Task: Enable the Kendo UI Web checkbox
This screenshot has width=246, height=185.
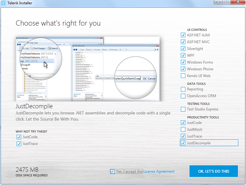Action: (x=183, y=76)
